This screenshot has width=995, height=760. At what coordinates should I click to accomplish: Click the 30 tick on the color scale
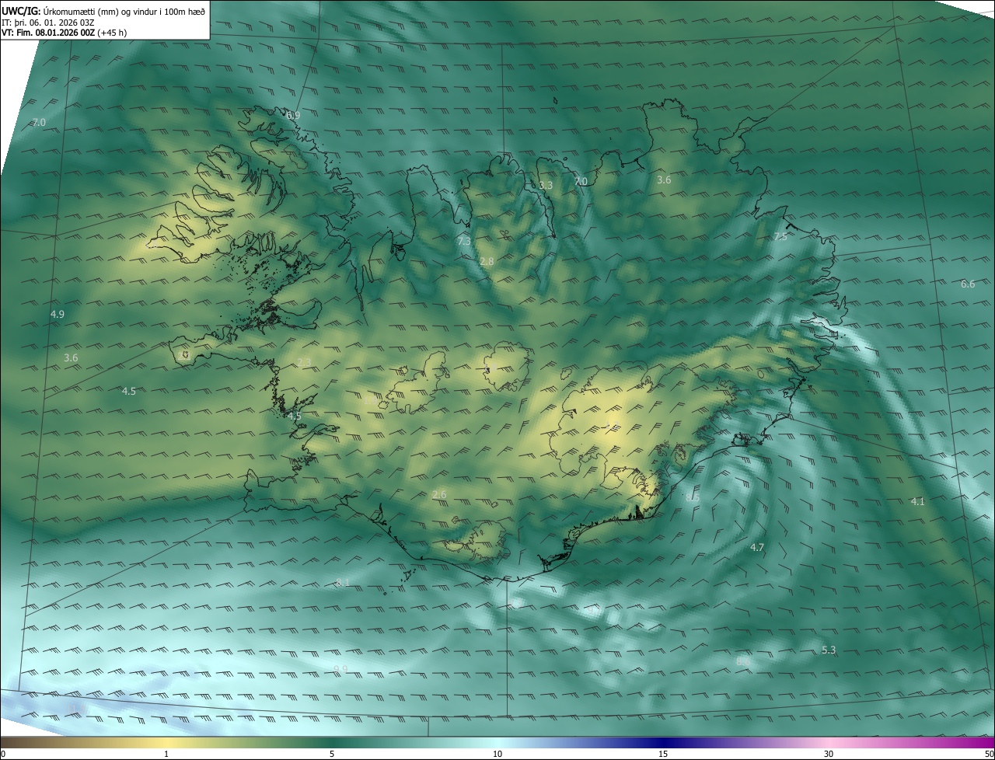coord(829,754)
